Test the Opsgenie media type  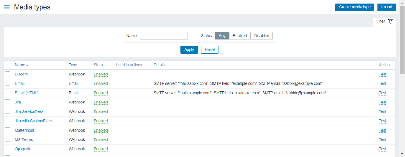pos(382,149)
